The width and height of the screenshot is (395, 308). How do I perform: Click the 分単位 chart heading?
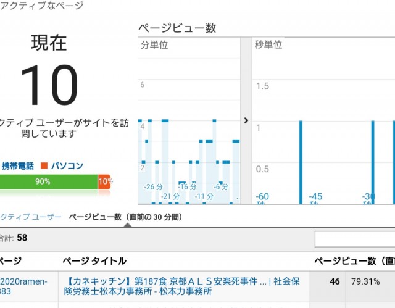click(x=154, y=45)
